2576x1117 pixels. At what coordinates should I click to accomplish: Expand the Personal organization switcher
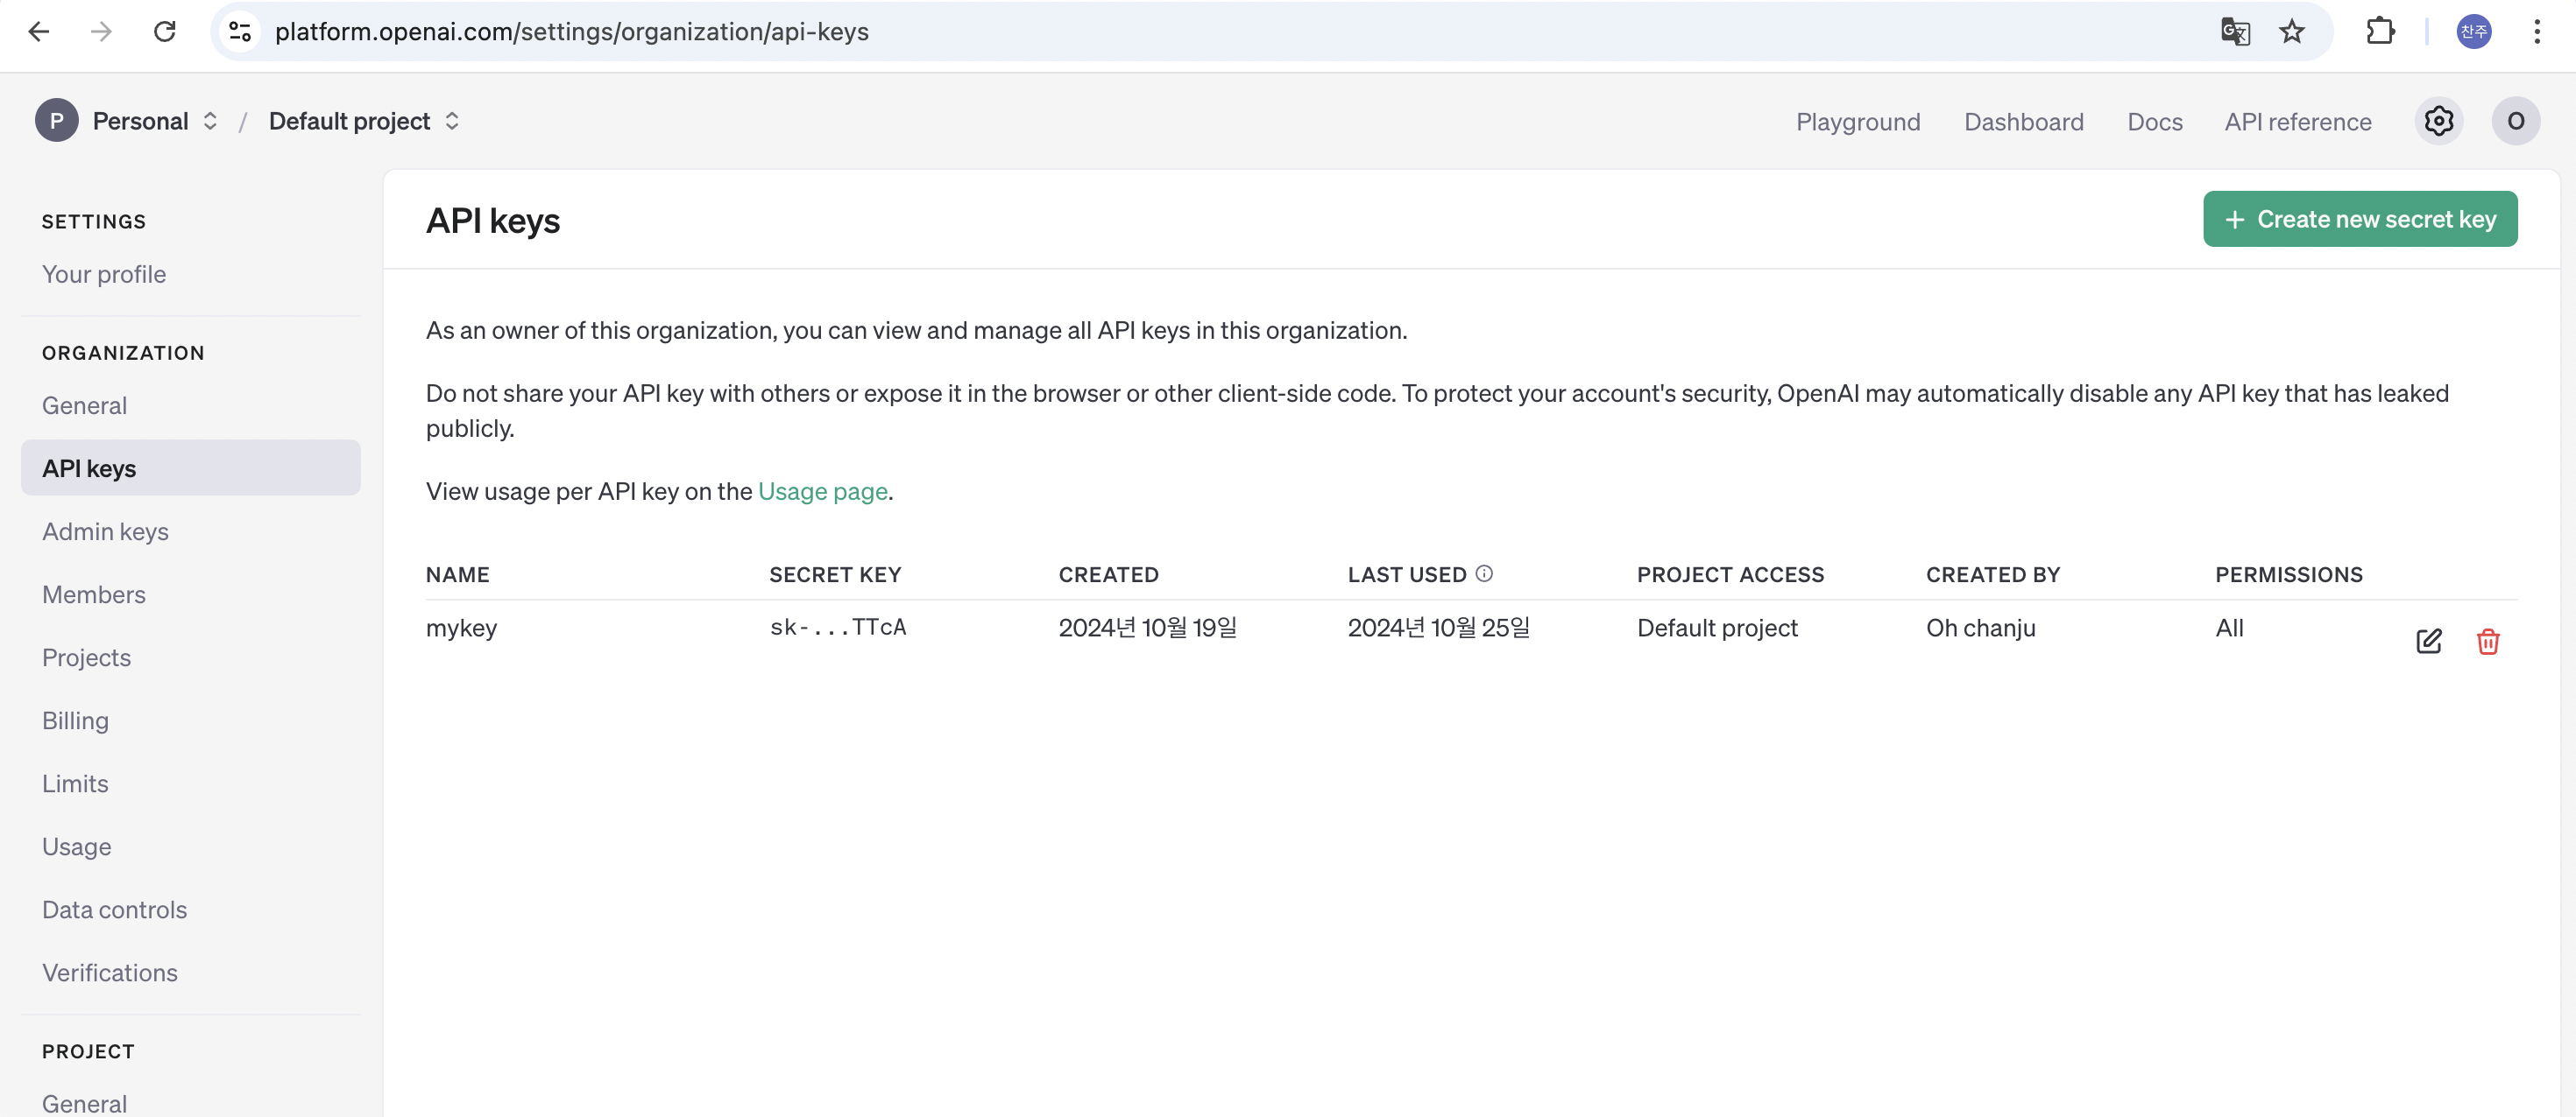point(140,121)
